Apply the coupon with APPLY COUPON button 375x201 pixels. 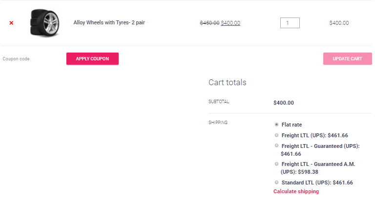93,59
